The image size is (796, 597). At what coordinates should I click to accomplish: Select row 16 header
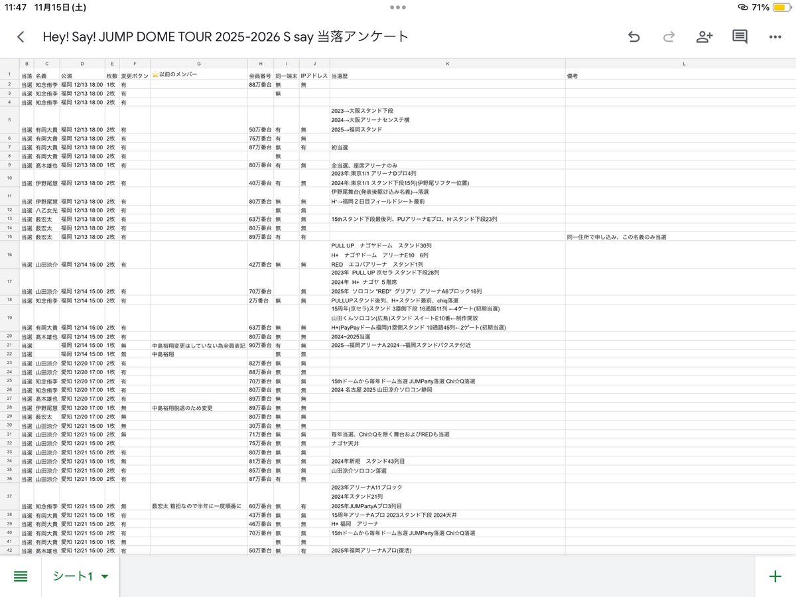pyautogui.click(x=9, y=255)
